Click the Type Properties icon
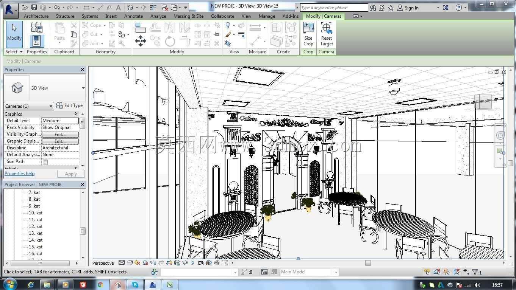The height and width of the screenshot is (290, 516). click(x=37, y=27)
